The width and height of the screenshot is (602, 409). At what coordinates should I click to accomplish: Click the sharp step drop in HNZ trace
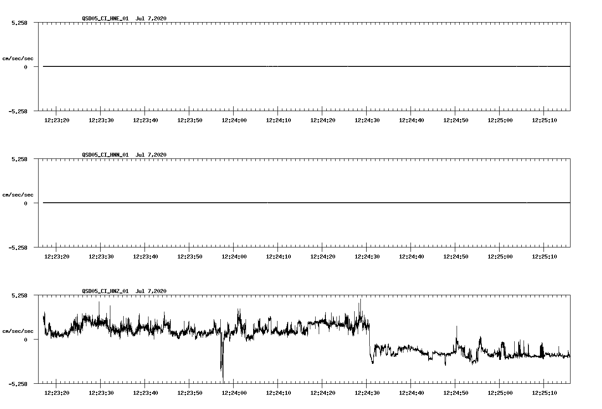tap(370, 341)
